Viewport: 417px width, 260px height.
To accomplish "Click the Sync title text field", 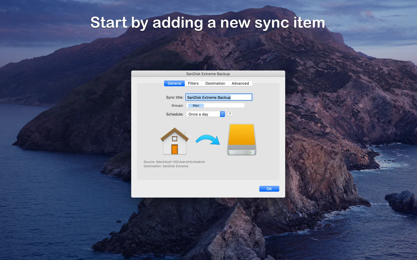I will (219, 97).
